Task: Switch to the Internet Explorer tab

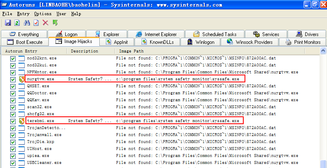Action: click(x=156, y=34)
